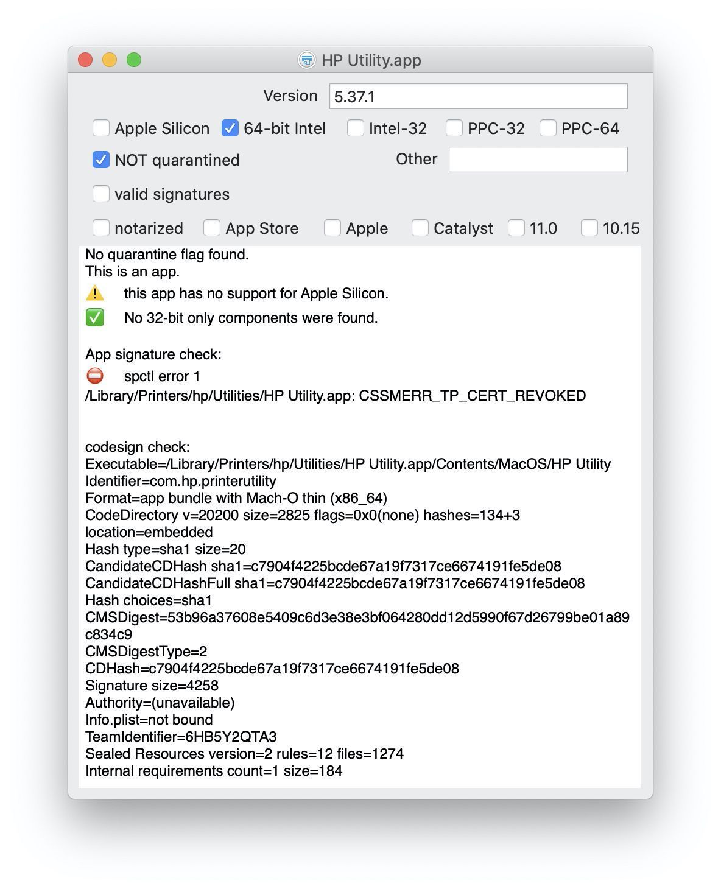The width and height of the screenshot is (721, 889).
Task: Click the HP Utility.app window title text
Action: [371, 60]
